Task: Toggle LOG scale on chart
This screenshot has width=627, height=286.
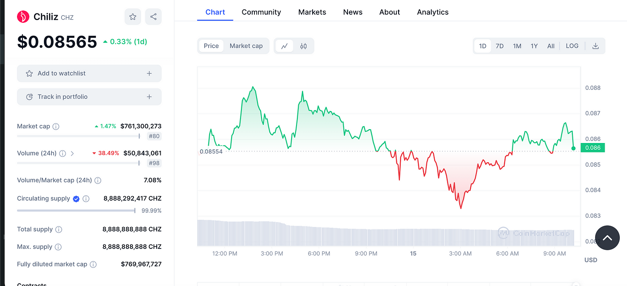Action: (x=572, y=46)
